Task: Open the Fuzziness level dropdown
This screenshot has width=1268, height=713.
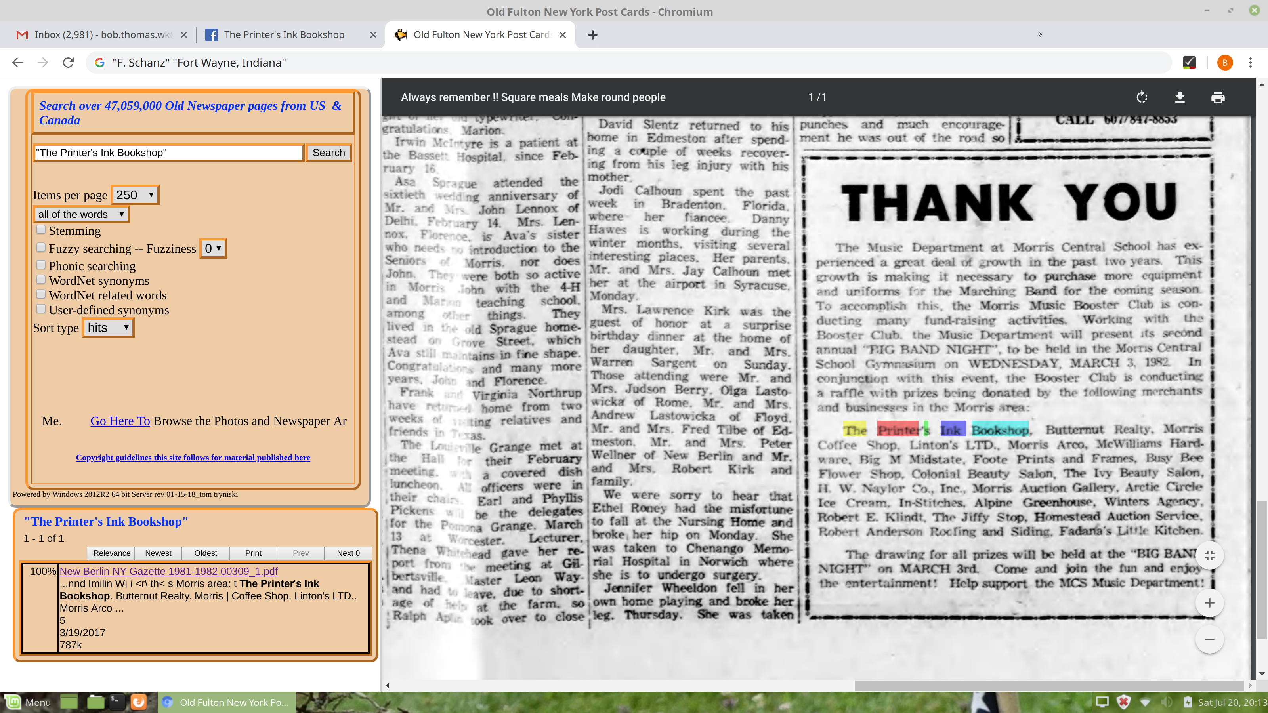Action: 213,248
